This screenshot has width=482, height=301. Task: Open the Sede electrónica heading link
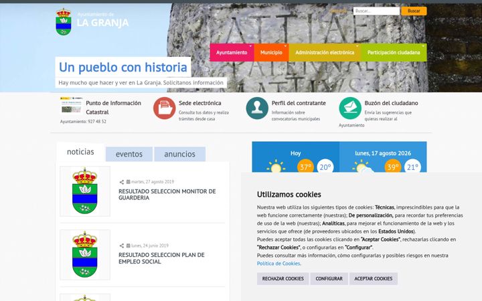point(200,103)
